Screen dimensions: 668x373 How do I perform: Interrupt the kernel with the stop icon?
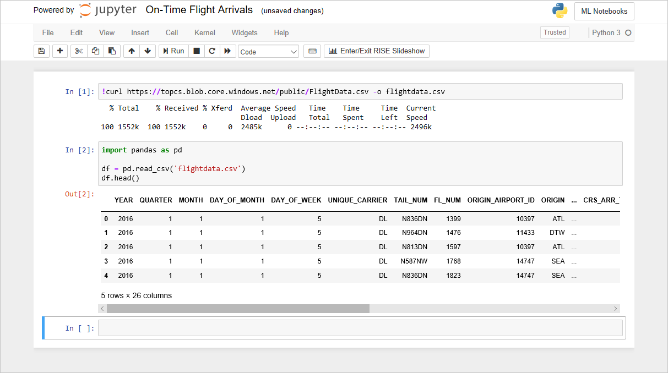coord(196,51)
